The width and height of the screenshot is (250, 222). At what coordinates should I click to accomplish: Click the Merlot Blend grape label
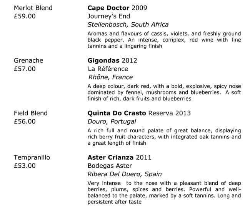(x=33, y=8)
